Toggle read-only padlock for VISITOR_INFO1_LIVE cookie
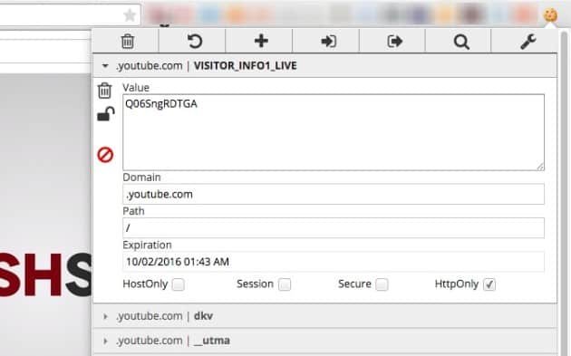Image resolution: width=571 pixels, height=356 pixels. click(x=106, y=114)
